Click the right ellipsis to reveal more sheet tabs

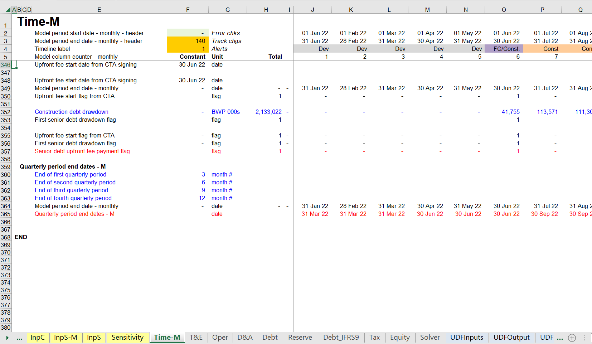(x=559, y=338)
